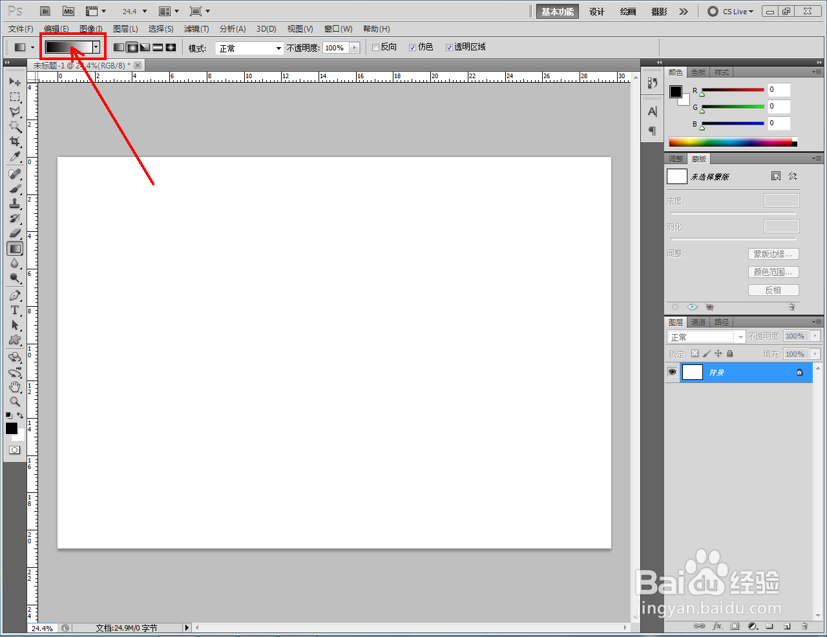
Task: Select the Dodge tool
Action: [x=15, y=278]
